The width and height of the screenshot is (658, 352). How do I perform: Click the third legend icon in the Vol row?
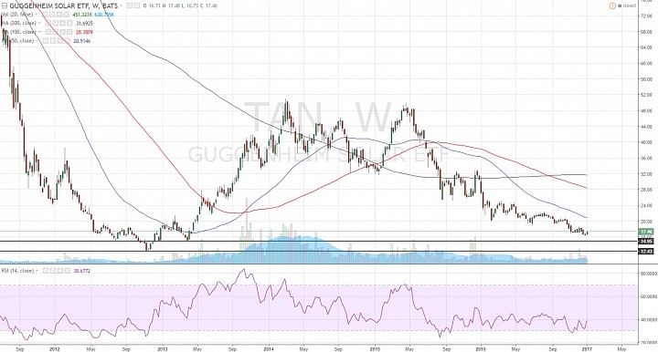click(58, 15)
